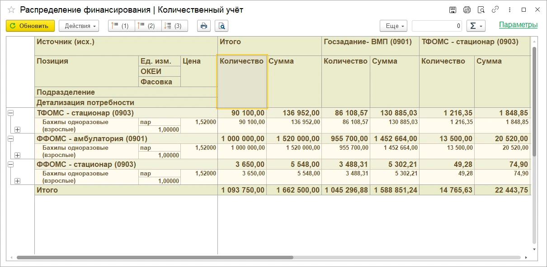Expand the Бахилы row under ТФОМС - стационар
The width and height of the screenshot is (547, 267).
coord(18,129)
